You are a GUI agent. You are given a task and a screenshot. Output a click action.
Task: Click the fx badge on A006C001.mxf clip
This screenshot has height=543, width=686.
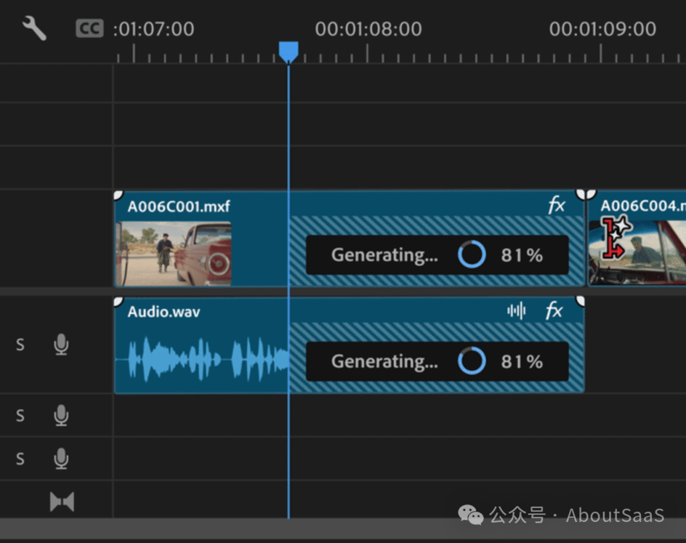(x=556, y=205)
